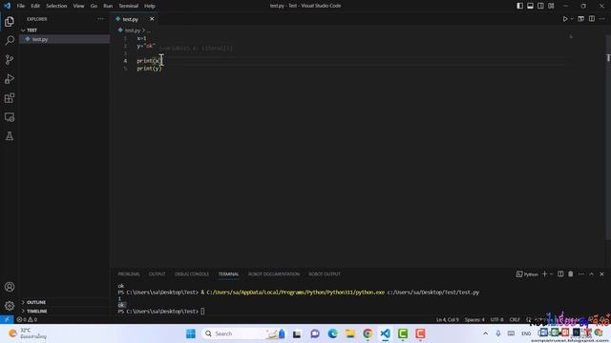
Task: Open the Run and Debug view
Action: pyautogui.click(x=10, y=78)
